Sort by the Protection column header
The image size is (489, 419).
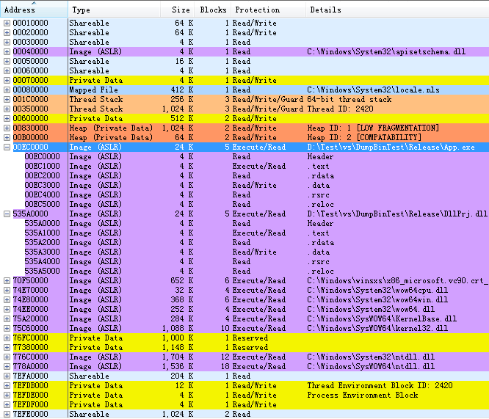click(257, 10)
